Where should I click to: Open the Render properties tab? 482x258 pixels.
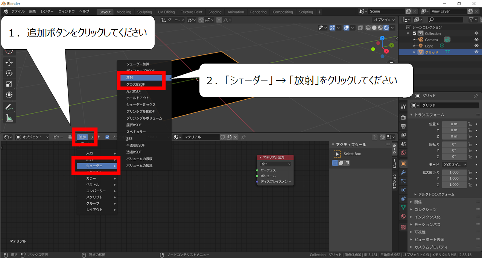[403, 117]
